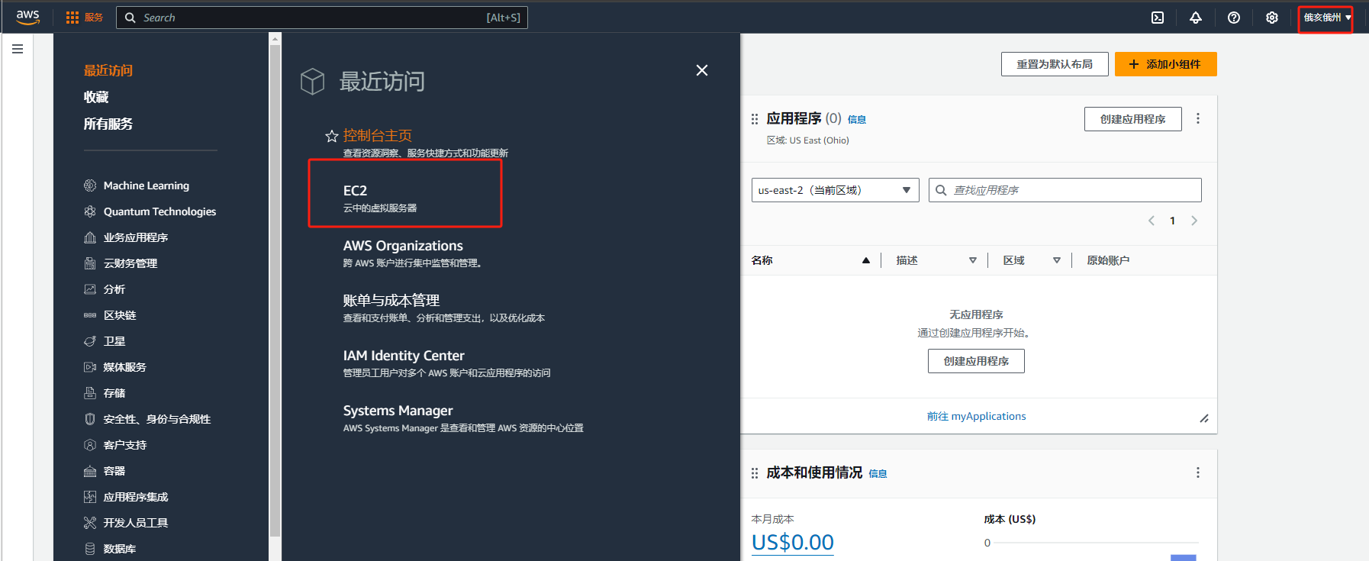
Task: Open EC2 from recently visited
Action: [x=356, y=191]
